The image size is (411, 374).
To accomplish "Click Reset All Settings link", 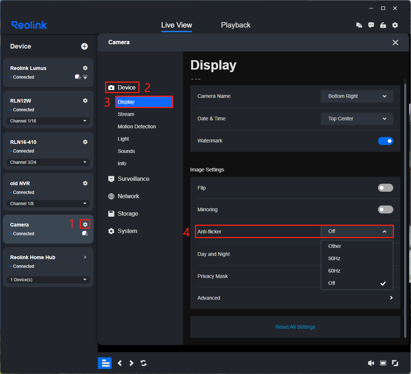I will [295, 327].
